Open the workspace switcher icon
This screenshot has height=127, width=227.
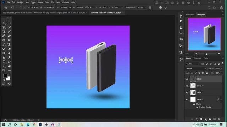pos(214,8)
